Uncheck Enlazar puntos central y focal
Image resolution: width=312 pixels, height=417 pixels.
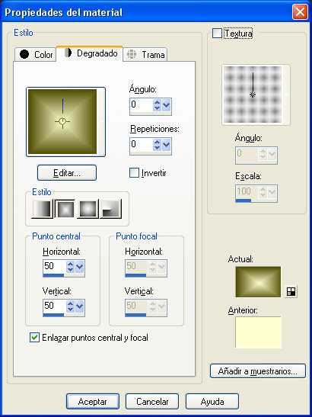[x=34, y=338]
